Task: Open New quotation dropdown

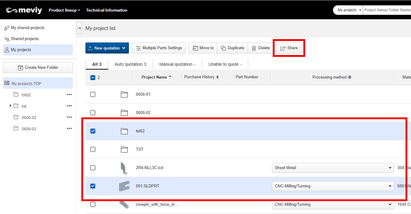Action: tap(107, 48)
